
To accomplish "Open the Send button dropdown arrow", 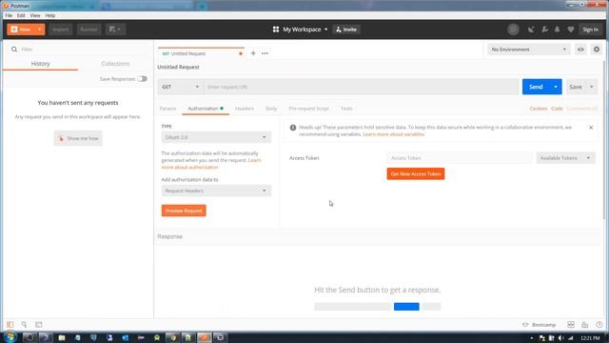I will (556, 87).
